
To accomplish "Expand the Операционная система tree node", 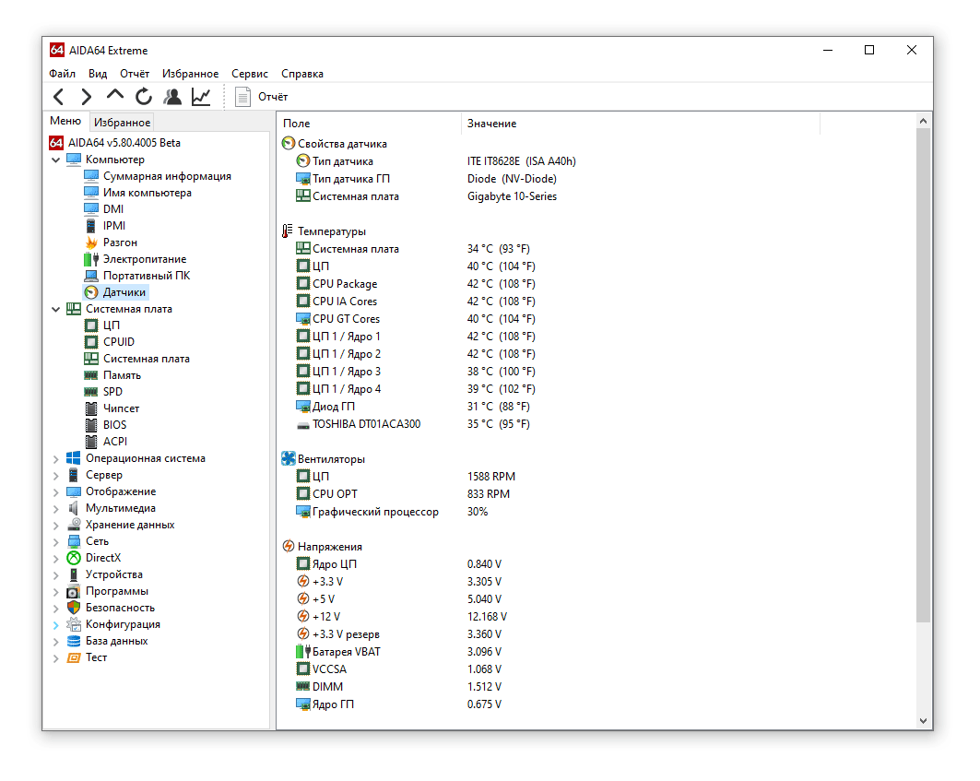I will [56, 459].
